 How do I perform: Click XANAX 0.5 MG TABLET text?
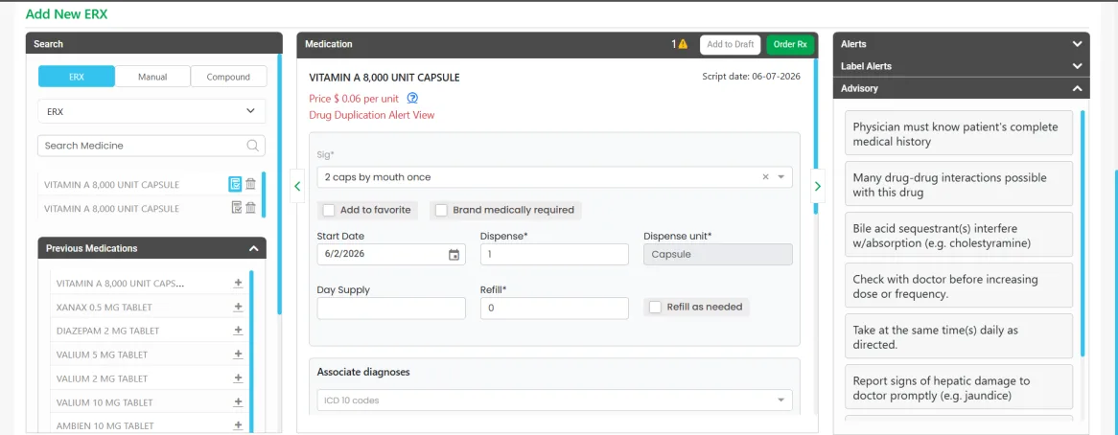tap(105, 307)
